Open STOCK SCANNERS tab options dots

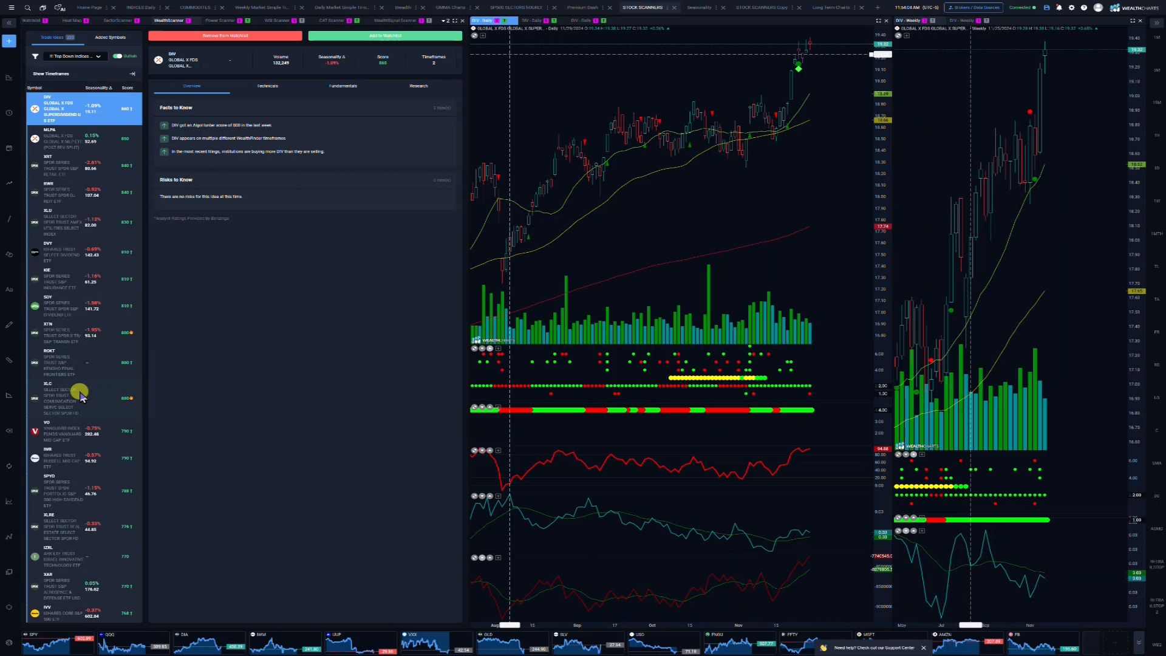point(667,8)
